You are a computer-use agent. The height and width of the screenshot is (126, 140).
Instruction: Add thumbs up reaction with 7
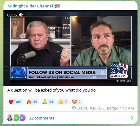click(x=63, y=102)
